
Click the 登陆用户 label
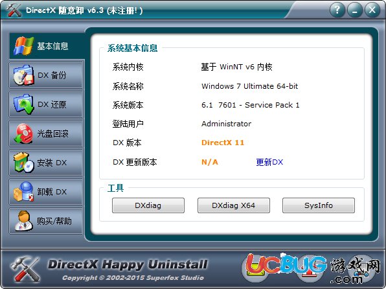click(128, 124)
